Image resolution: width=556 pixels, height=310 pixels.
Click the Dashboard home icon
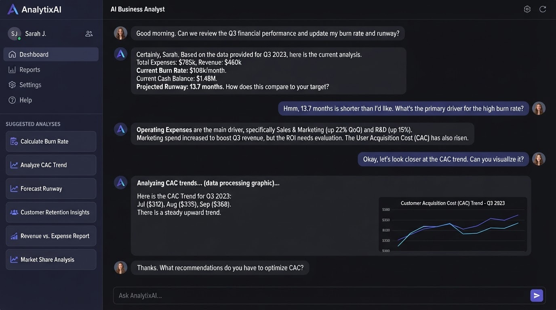tap(12, 54)
